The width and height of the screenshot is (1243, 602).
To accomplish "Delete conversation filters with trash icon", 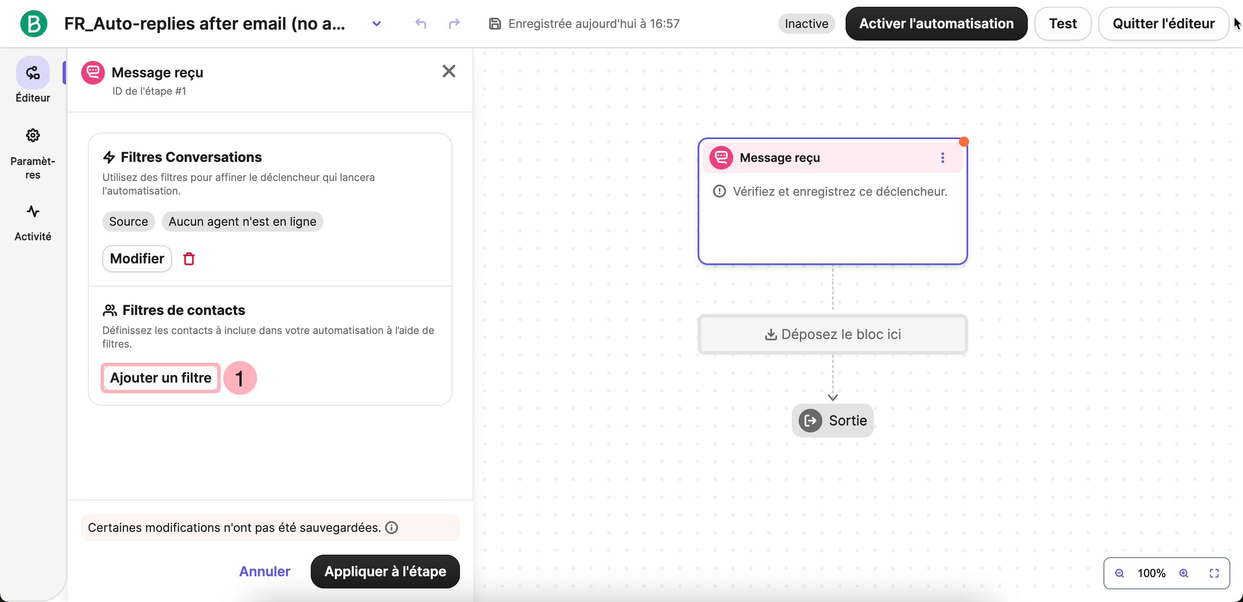I will click(x=189, y=259).
